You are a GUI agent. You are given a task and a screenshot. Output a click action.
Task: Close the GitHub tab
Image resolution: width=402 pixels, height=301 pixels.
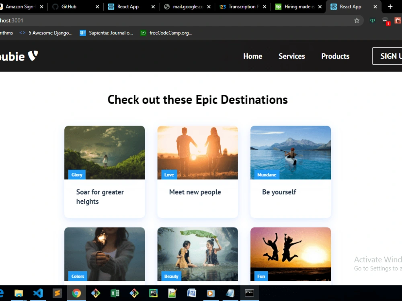tap(97, 7)
